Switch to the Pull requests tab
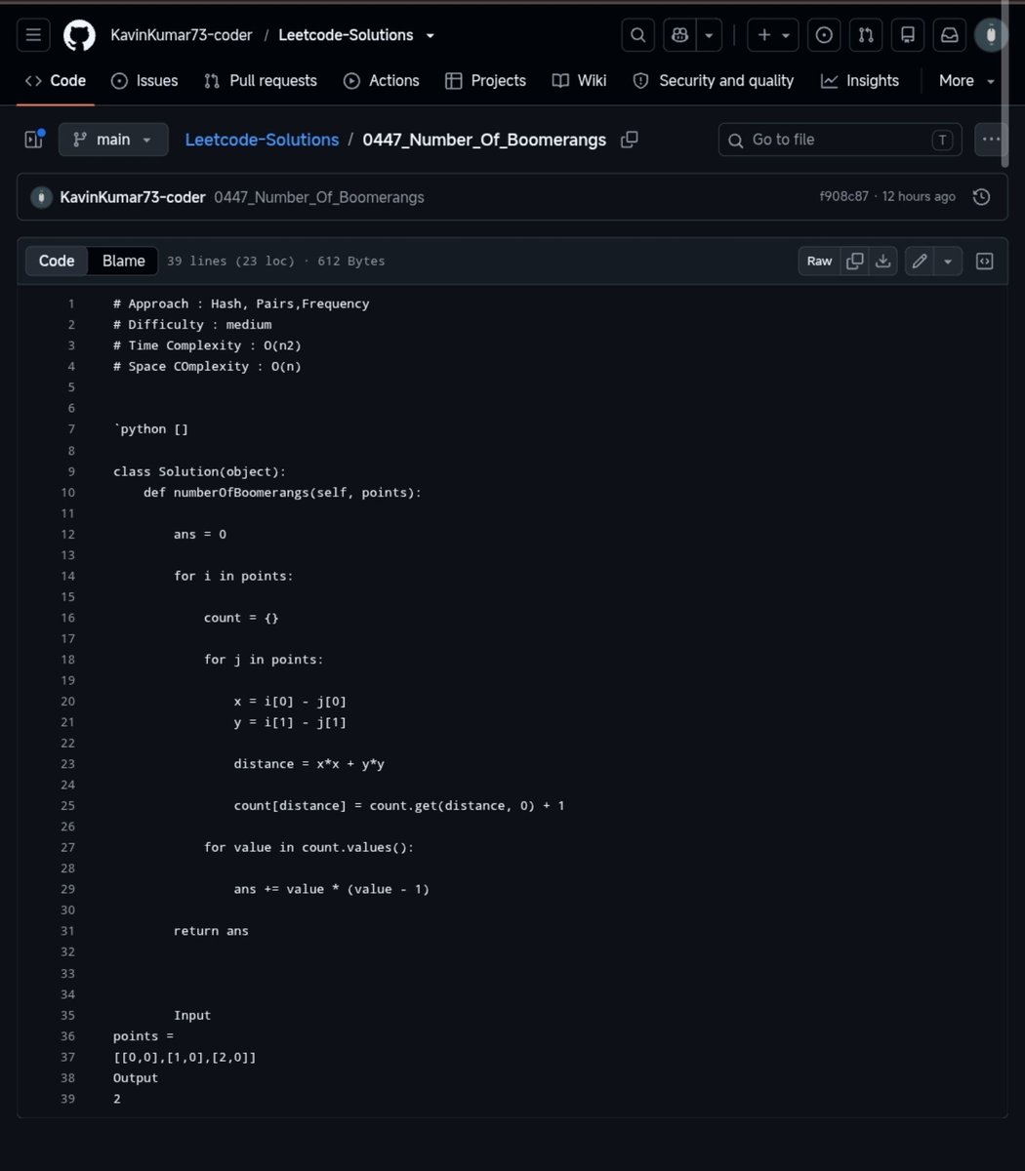The image size is (1025, 1171). (261, 81)
